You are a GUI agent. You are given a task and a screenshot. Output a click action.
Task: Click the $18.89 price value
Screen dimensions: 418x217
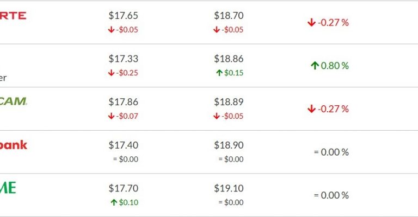click(x=229, y=102)
